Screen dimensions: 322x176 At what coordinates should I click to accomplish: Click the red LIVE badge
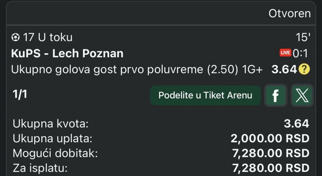[x=285, y=53]
